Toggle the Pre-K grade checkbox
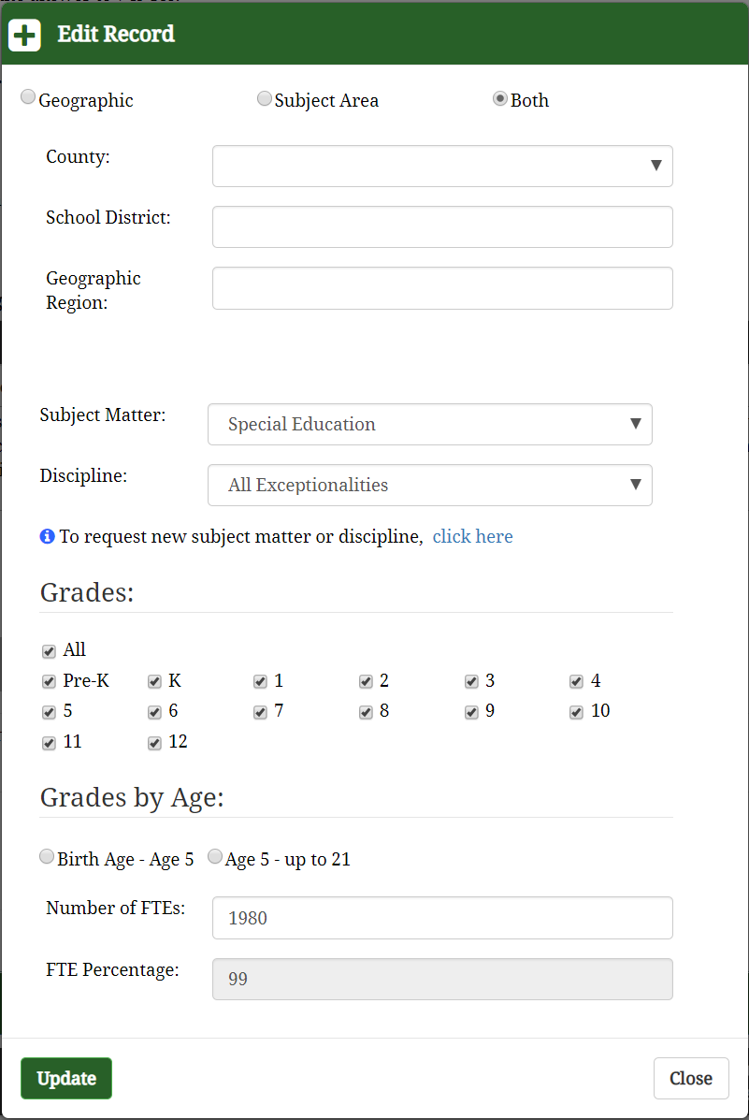 point(49,682)
